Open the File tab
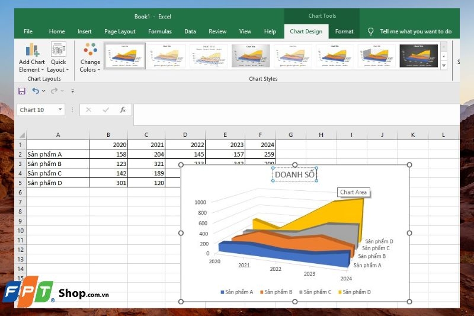Image resolution: width=474 pixels, height=316 pixels. [28, 31]
